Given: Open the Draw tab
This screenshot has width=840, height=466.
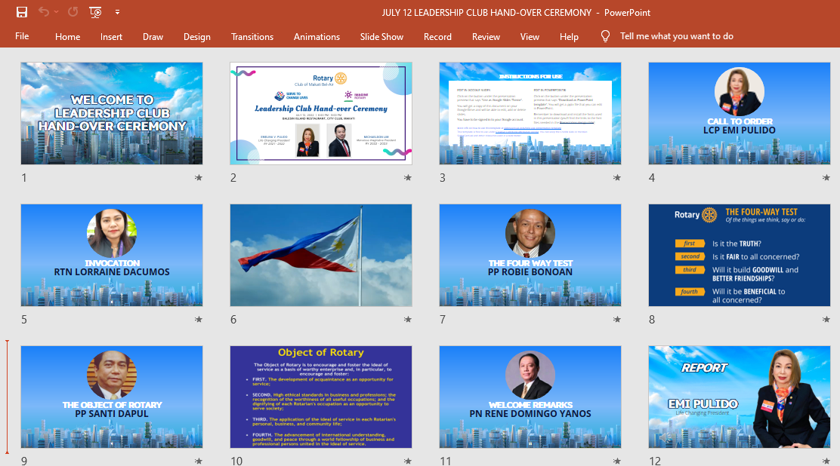Looking at the screenshot, I should pyautogui.click(x=153, y=36).
